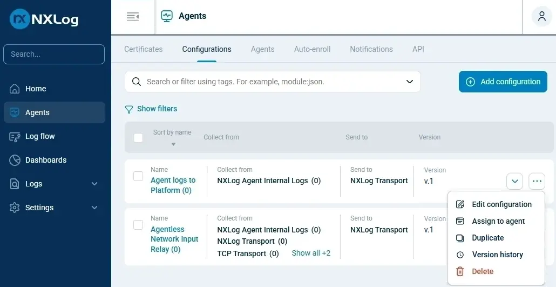The width and height of the screenshot is (556, 287).
Task: Collapse sidebar with hamburger toggle icon
Action: 133,16
